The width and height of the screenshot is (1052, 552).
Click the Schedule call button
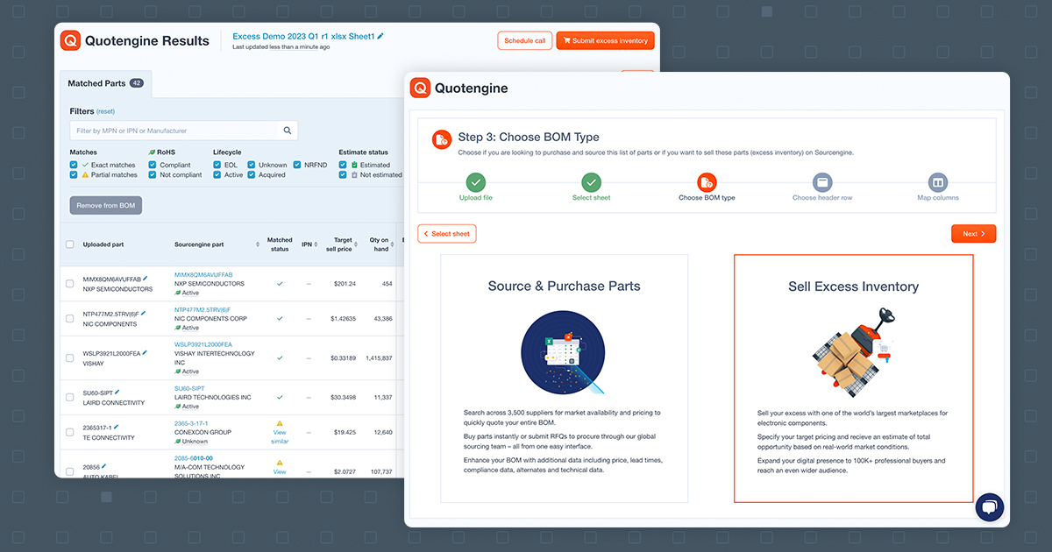pos(525,40)
